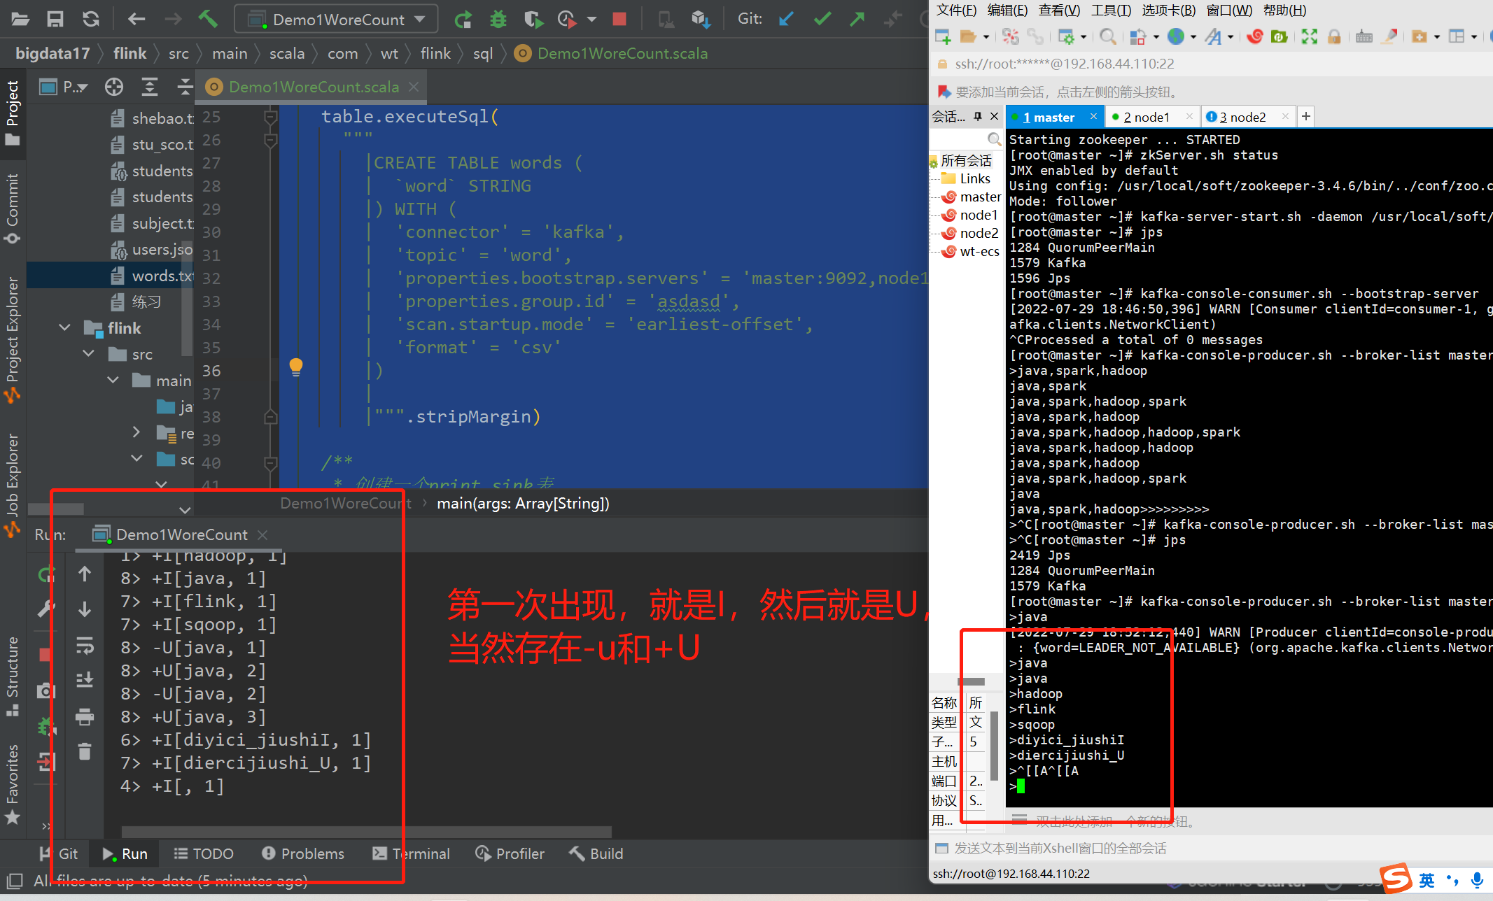
Task: Click the print icon in Run panel
Action: pos(85,716)
